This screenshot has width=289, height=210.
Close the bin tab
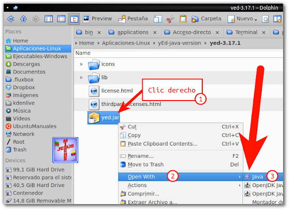99,32
